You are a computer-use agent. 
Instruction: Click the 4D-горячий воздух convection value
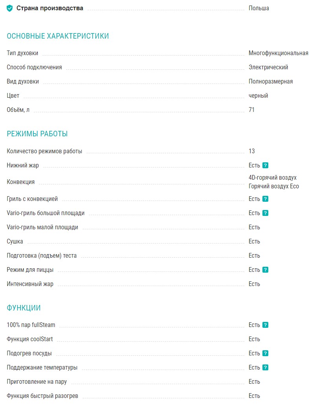coord(273,178)
